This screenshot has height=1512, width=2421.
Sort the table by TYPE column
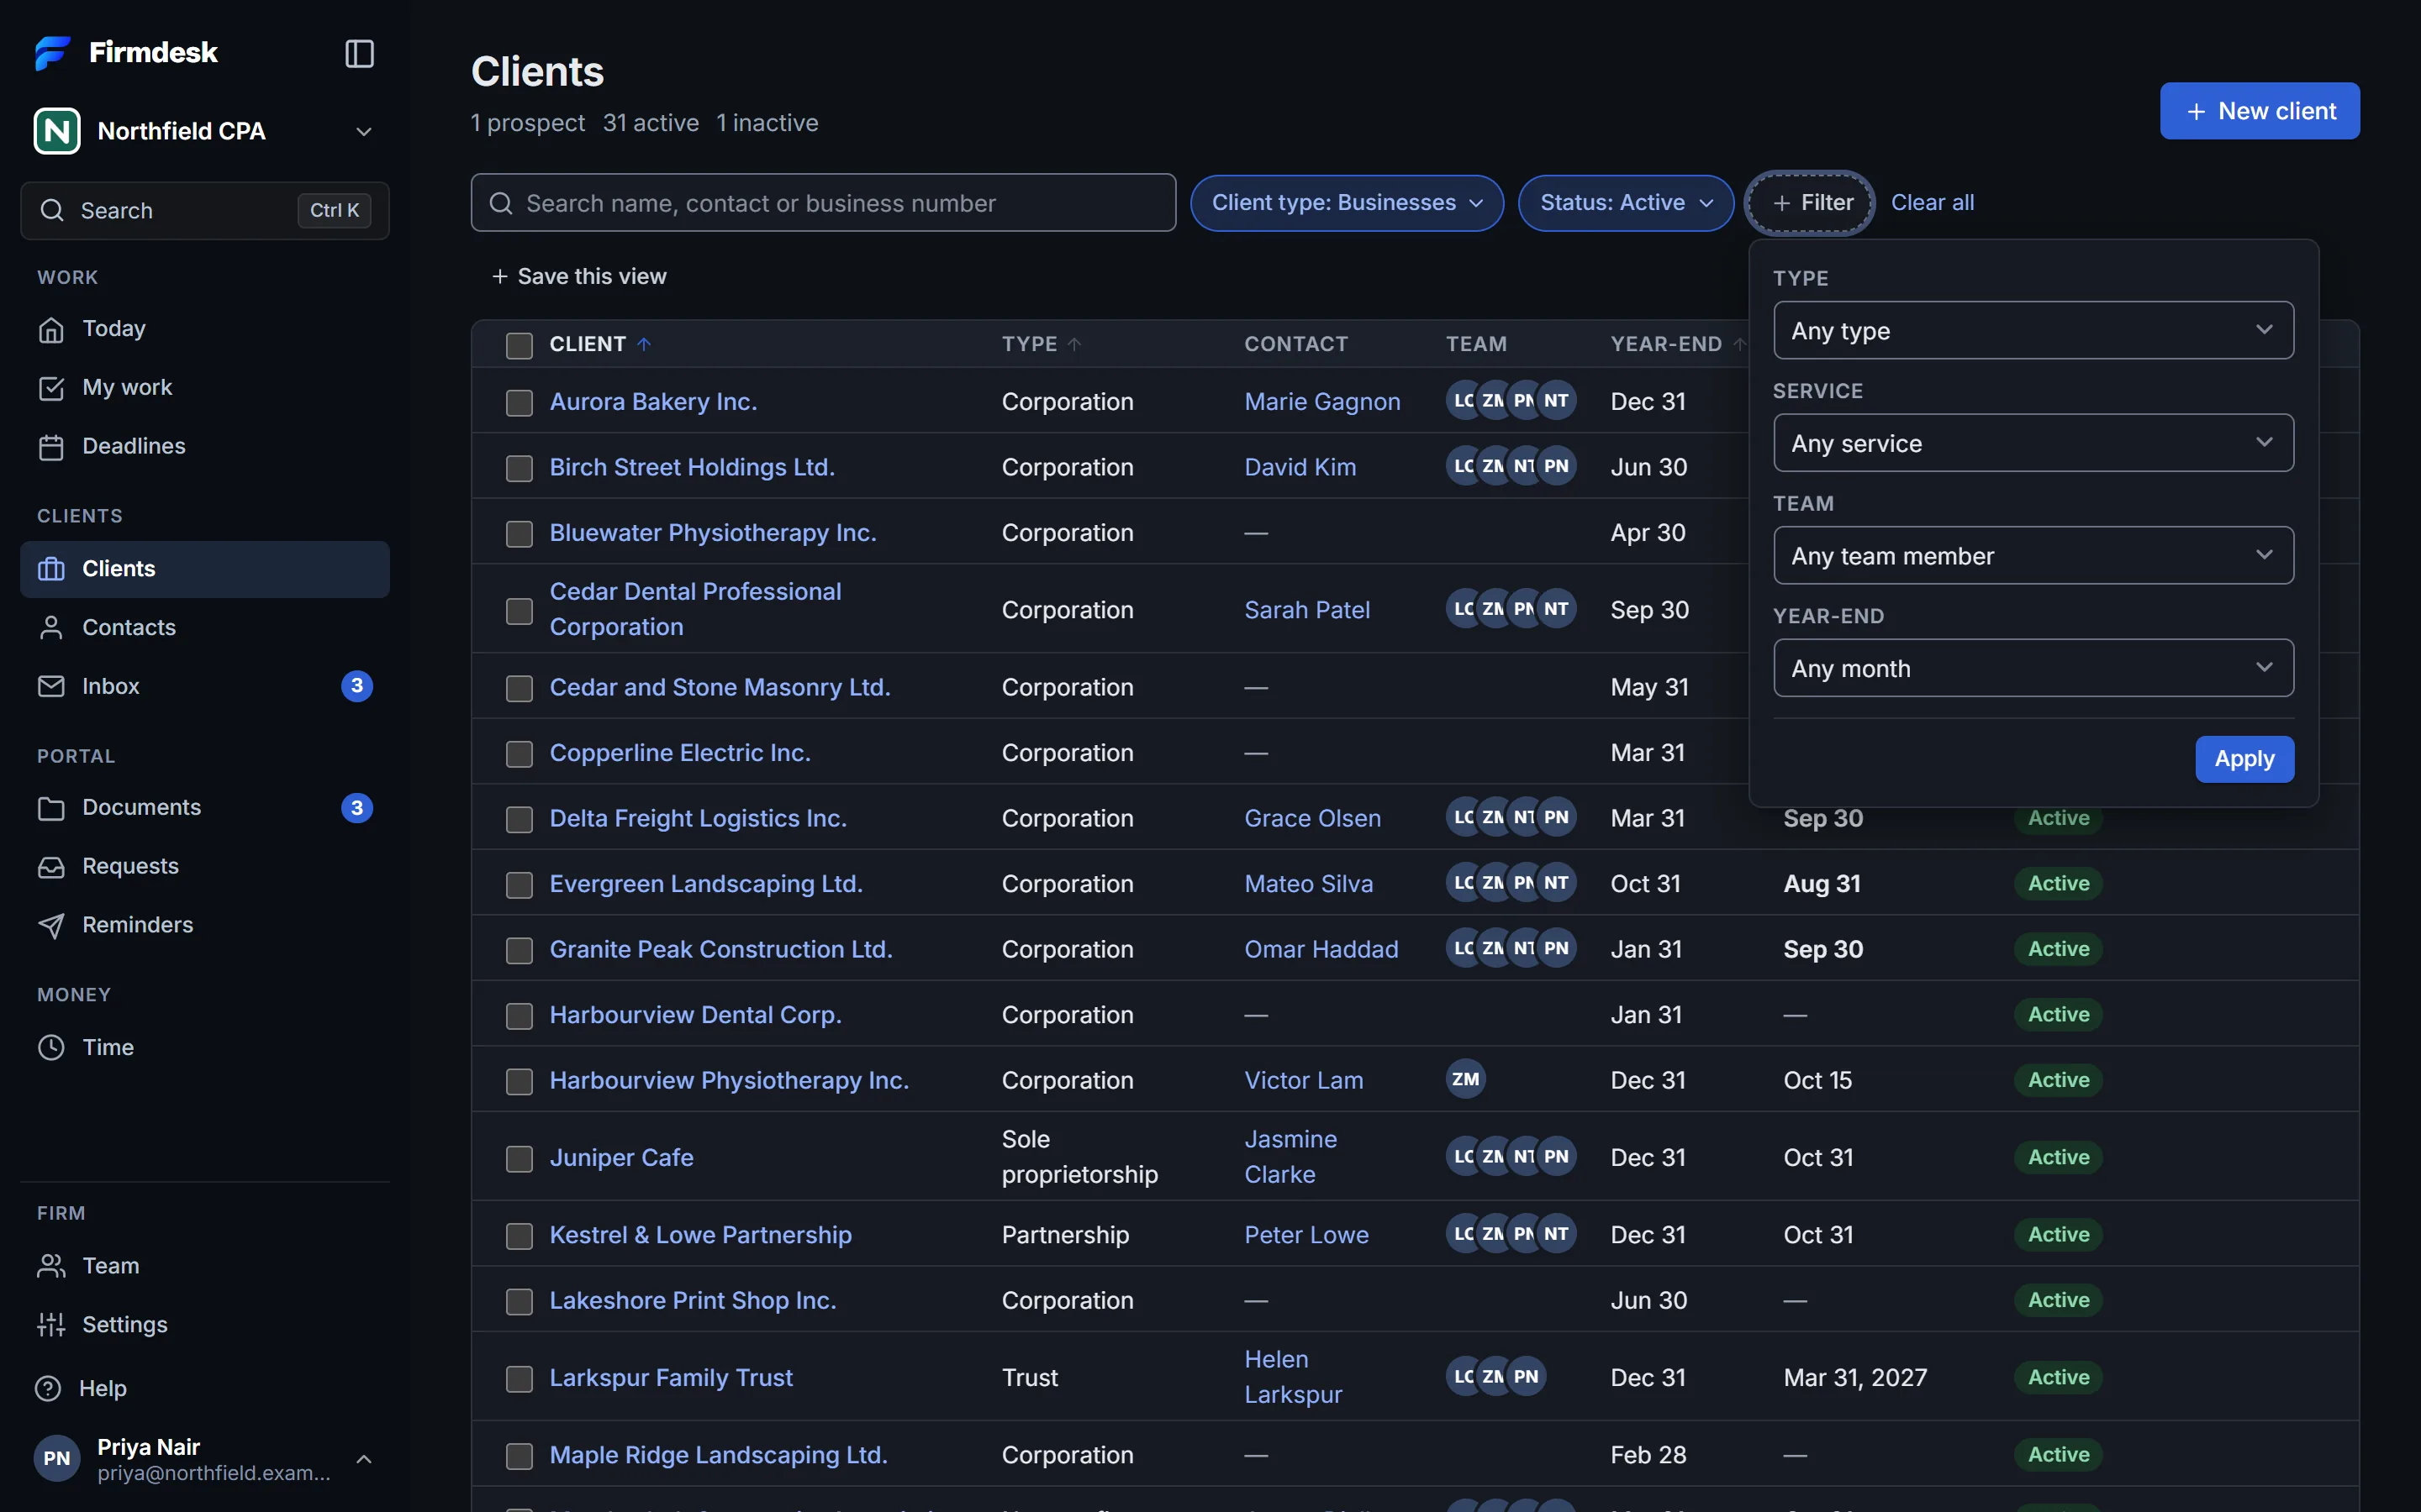point(1042,344)
